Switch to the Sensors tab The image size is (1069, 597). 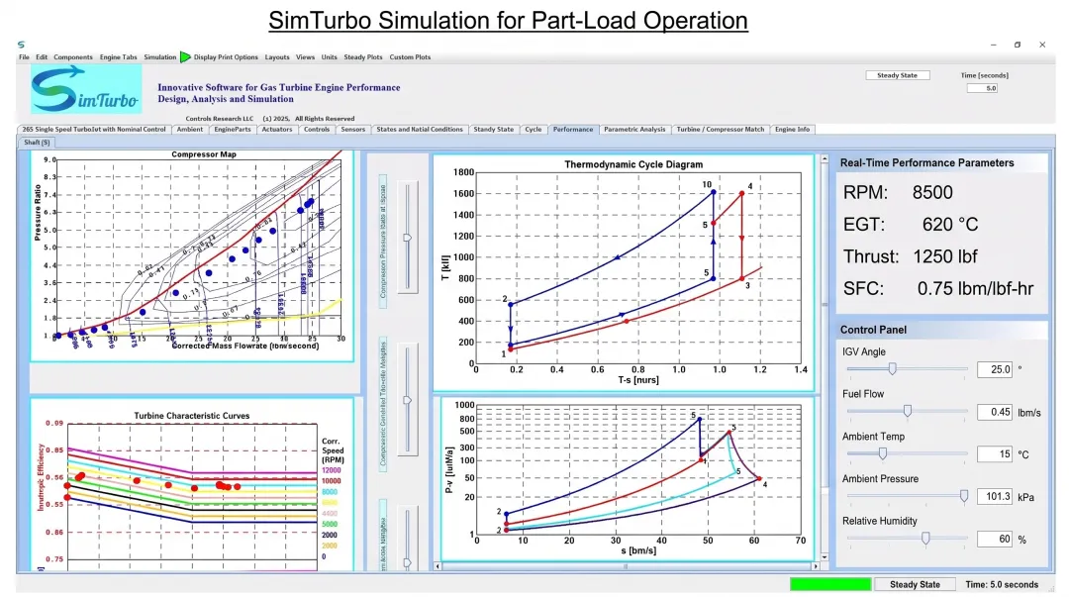click(x=353, y=129)
